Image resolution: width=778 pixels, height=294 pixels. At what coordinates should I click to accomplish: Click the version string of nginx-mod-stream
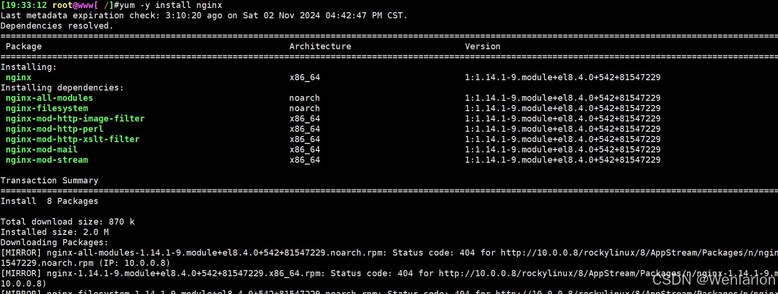(x=563, y=160)
